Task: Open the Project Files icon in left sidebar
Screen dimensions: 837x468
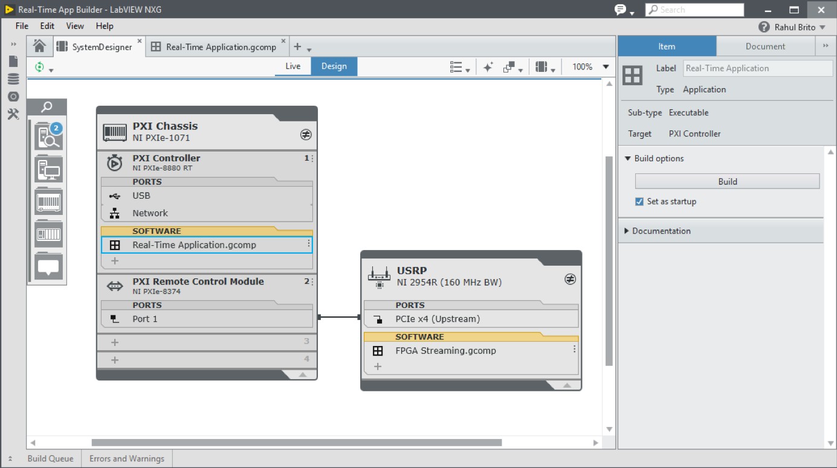Action: point(13,62)
